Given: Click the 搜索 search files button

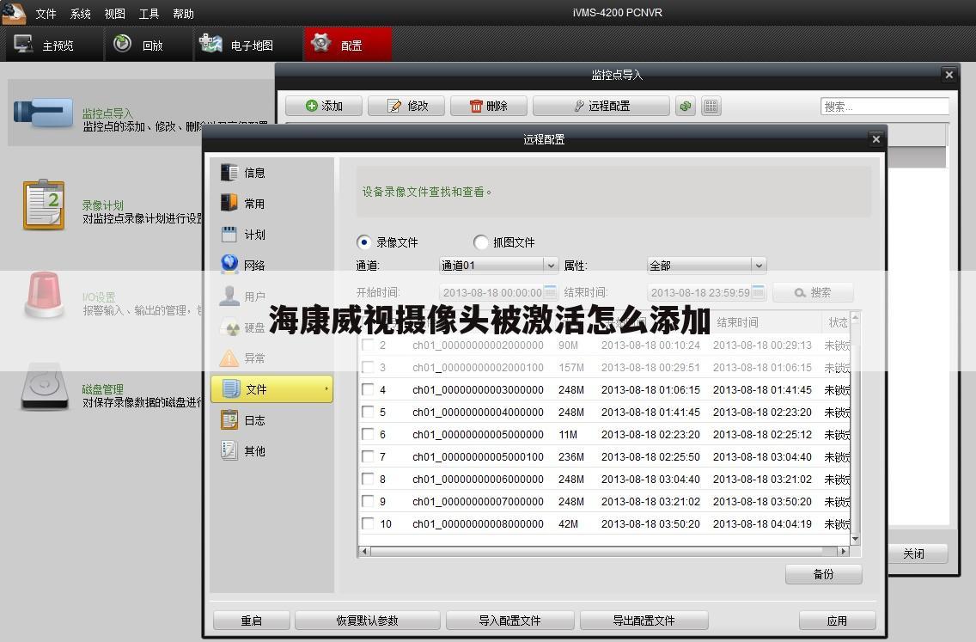Looking at the screenshot, I should [813, 292].
